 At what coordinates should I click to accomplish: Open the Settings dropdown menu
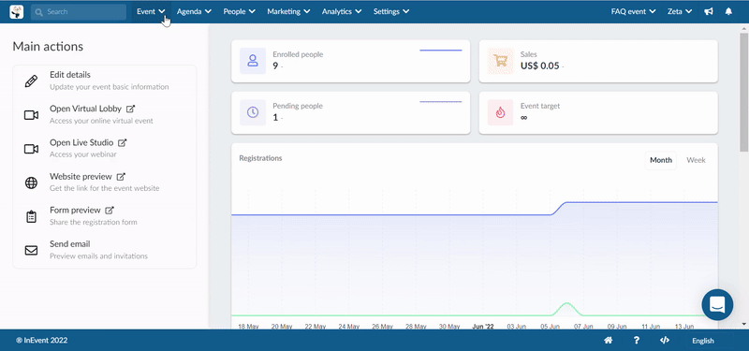click(390, 11)
